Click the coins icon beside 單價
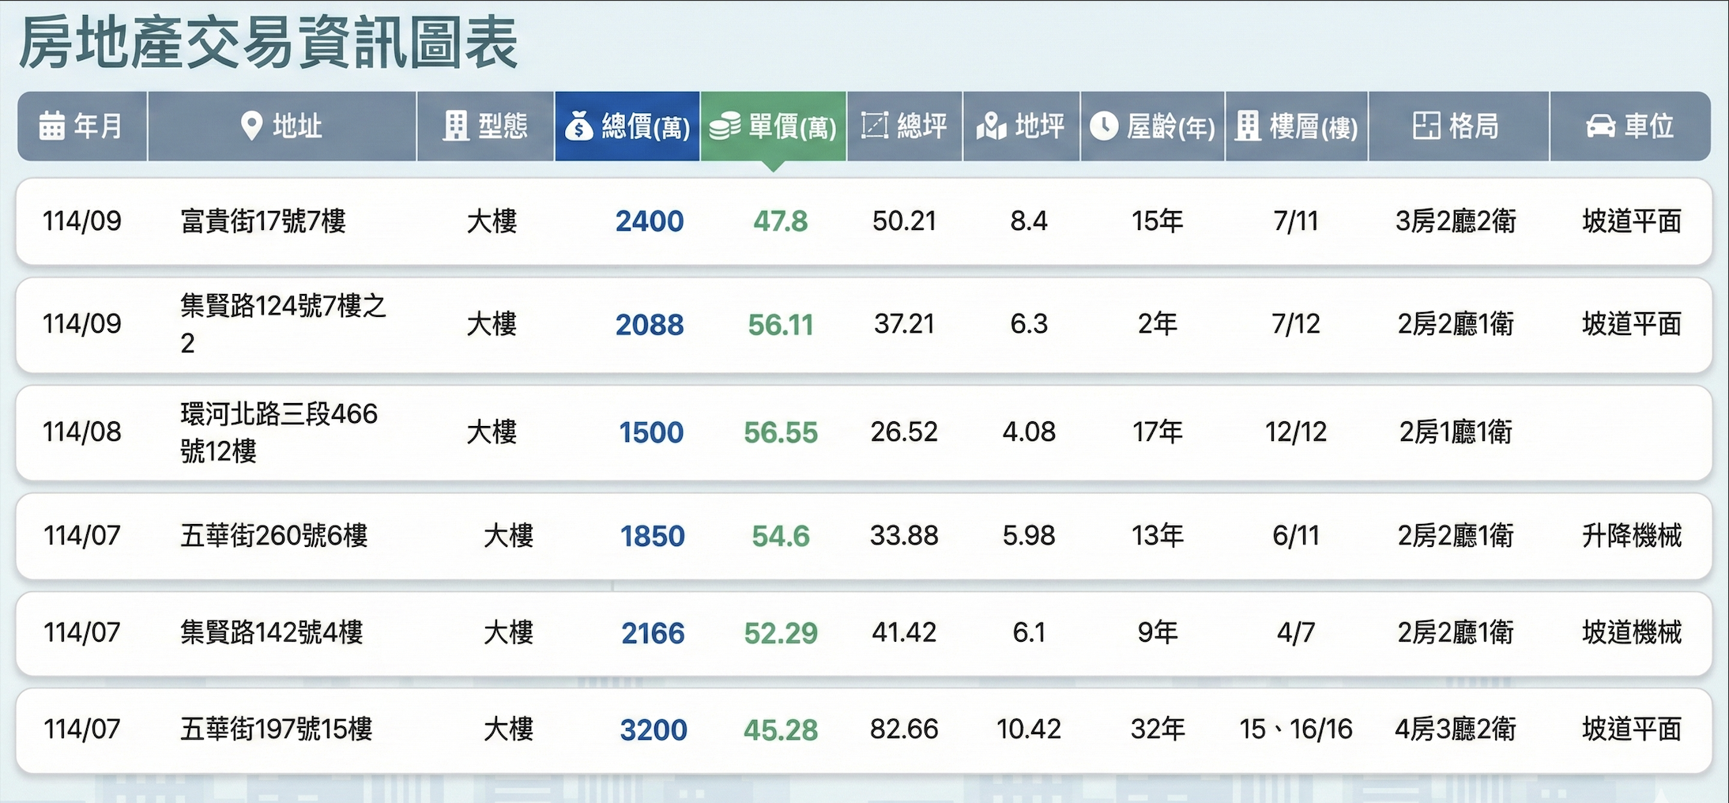 (725, 126)
